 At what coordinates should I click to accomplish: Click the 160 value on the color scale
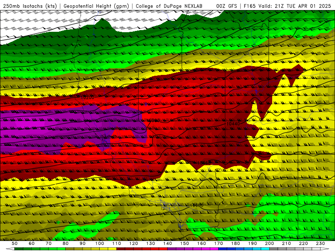[201, 243]
